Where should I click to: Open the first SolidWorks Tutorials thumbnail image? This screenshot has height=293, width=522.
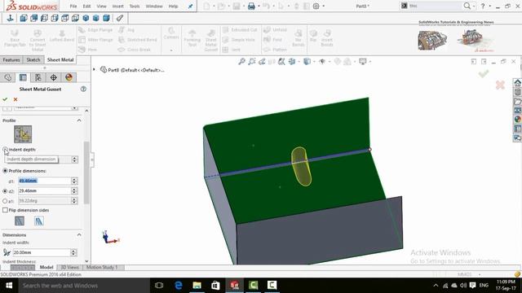coord(431,40)
